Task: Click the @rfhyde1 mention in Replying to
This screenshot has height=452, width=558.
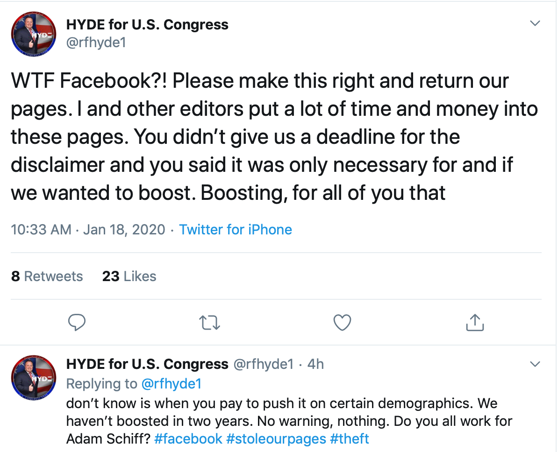Action: pyautogui.click(x=171, y=384)
